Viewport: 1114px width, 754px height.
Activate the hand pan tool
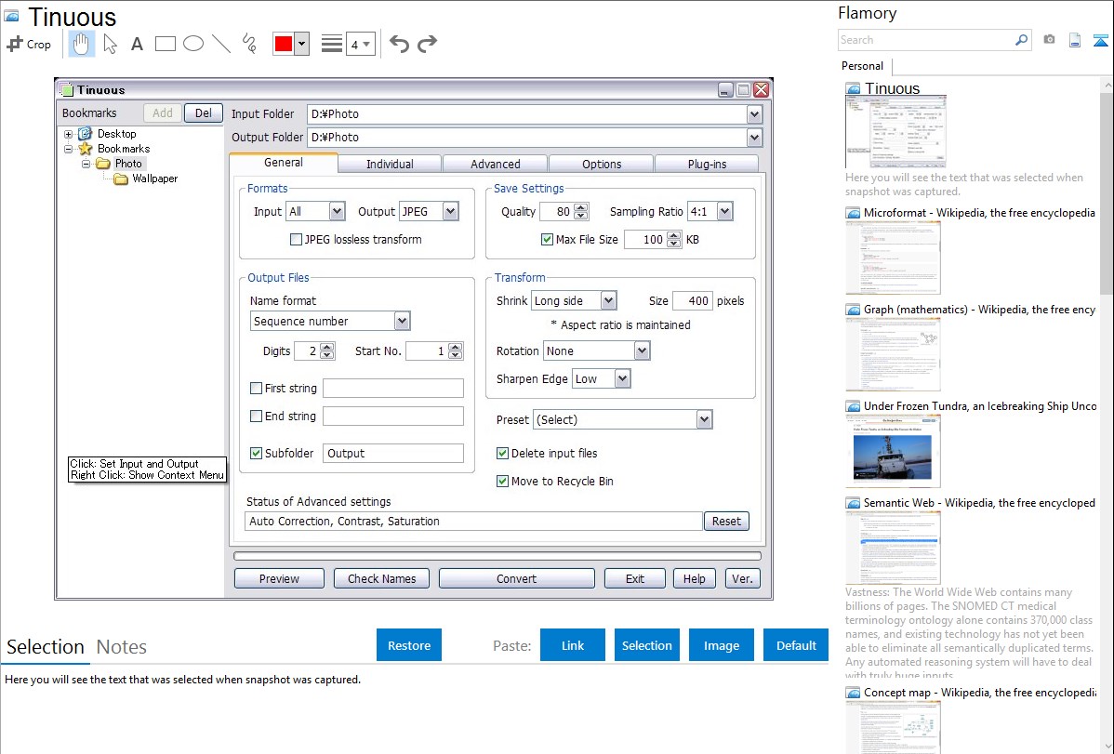82,44
